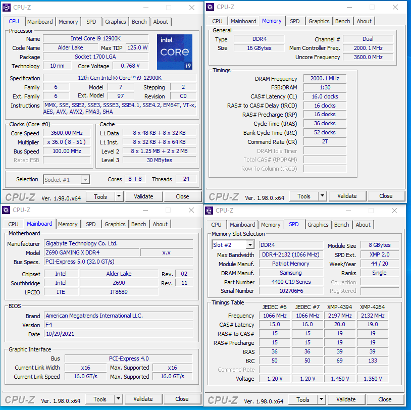Expand the Tools arrow in the Mainboard window
411x410 pixels.
point(119,398)
